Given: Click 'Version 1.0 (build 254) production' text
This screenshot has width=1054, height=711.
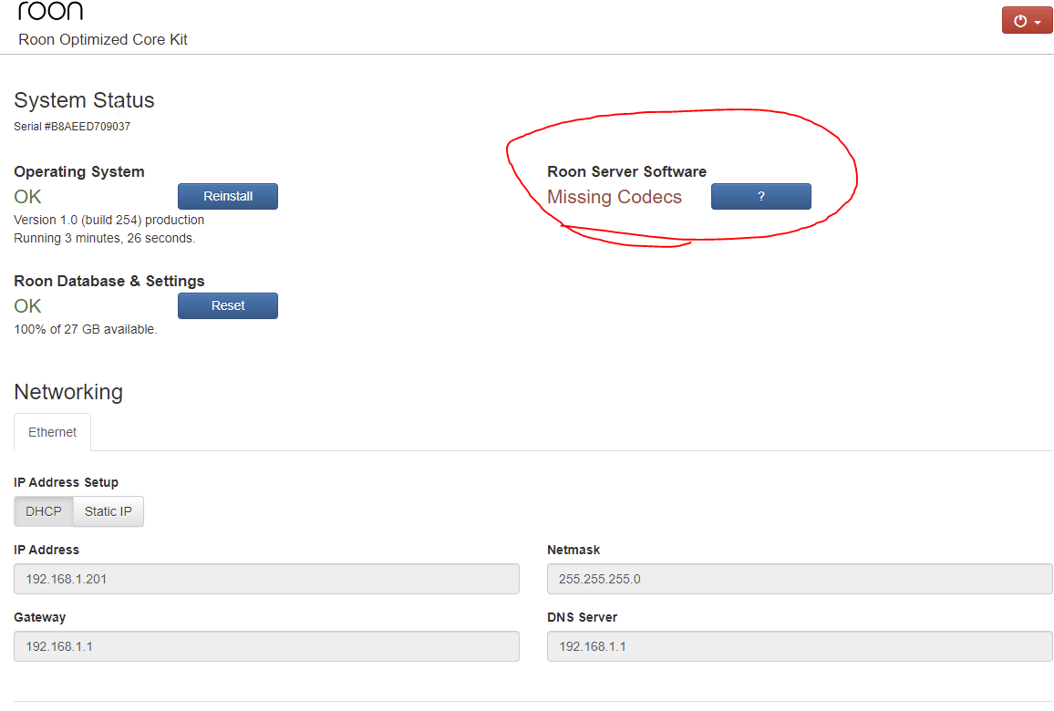Looking at the screenshot, I should (108, 220).
